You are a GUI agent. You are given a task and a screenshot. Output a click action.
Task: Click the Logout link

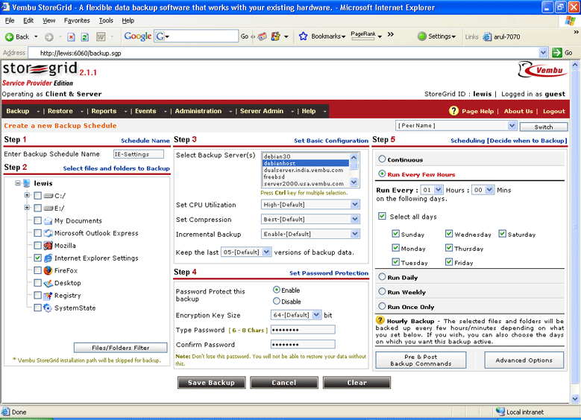(x=554, y=111)
